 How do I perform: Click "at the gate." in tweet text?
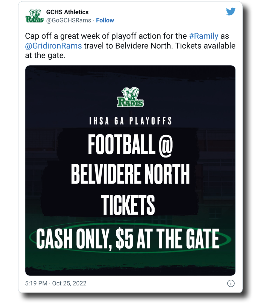point(45,55)
